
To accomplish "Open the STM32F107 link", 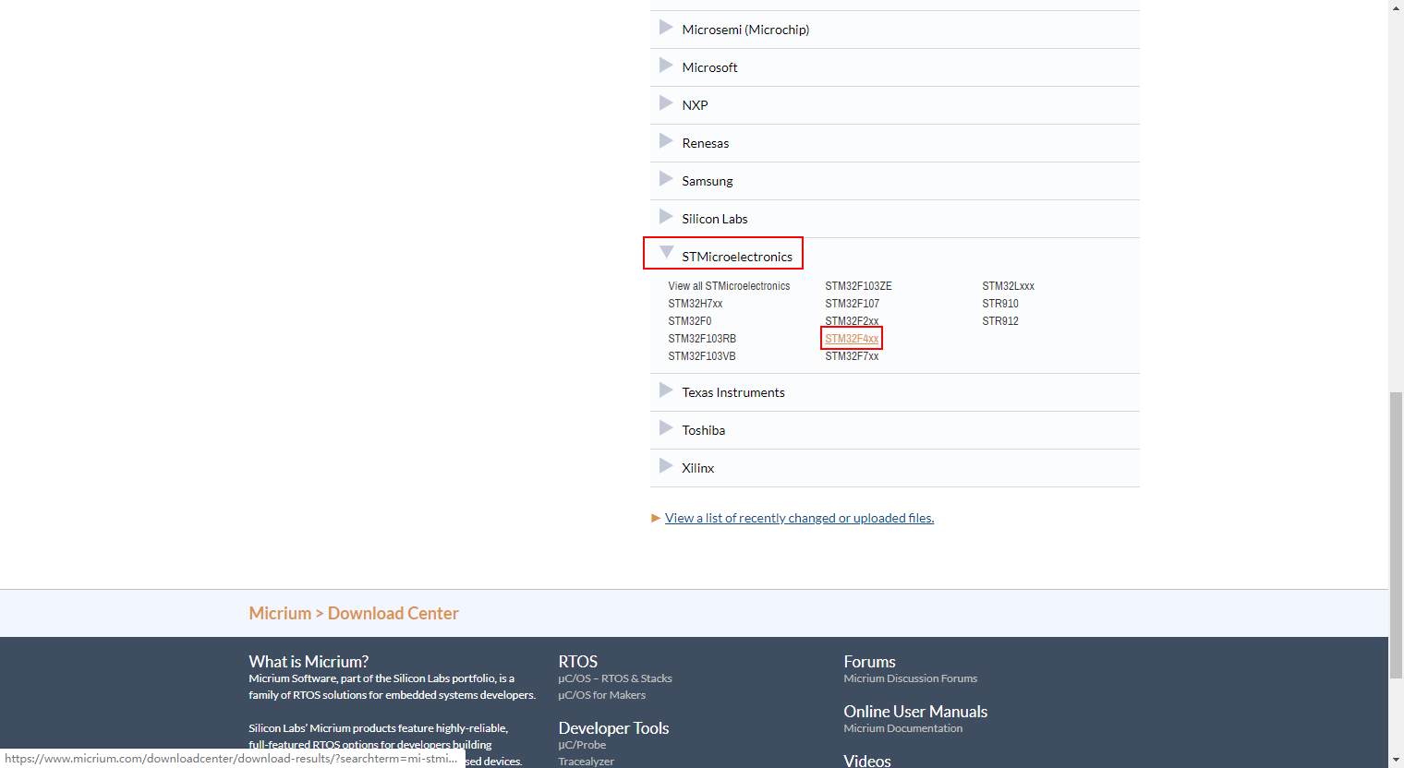I will coord(852,304).
